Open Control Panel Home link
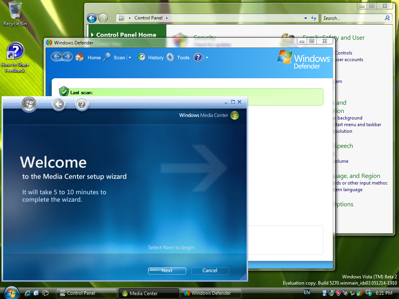Image resolution: width=399 pixels, height=299 pixels. [126, 35]
